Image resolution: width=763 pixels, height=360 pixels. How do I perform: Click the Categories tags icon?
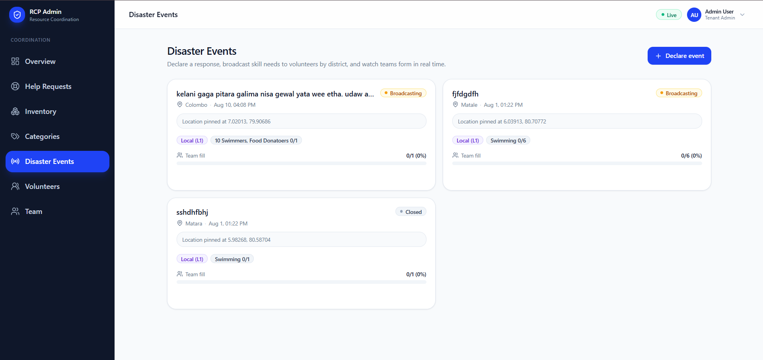coord(15,136)
